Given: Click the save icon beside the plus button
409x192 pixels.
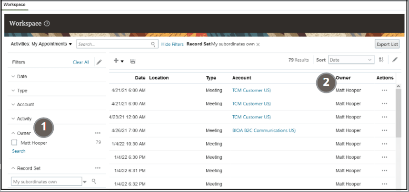Looking at the screenshot, I should pyautogui.click(x=132, y=61).
